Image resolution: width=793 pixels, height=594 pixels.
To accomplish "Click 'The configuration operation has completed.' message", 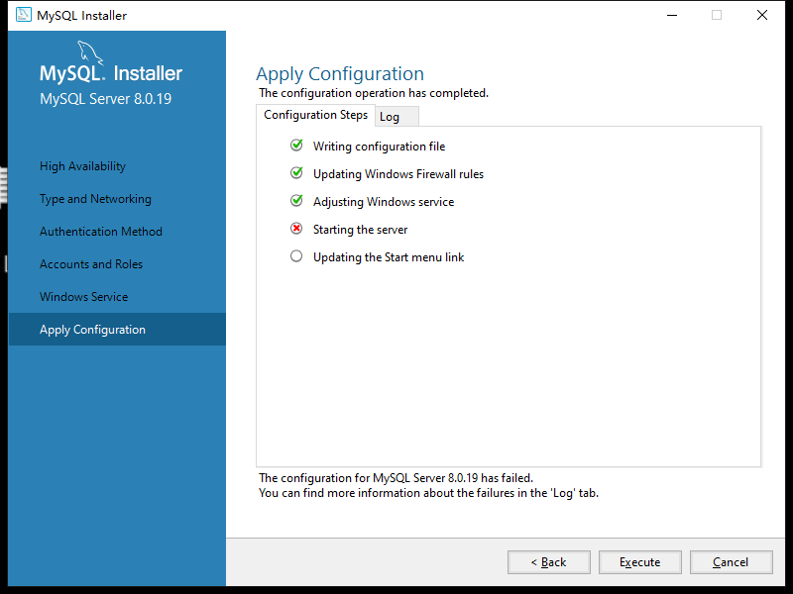I will 374,93.
